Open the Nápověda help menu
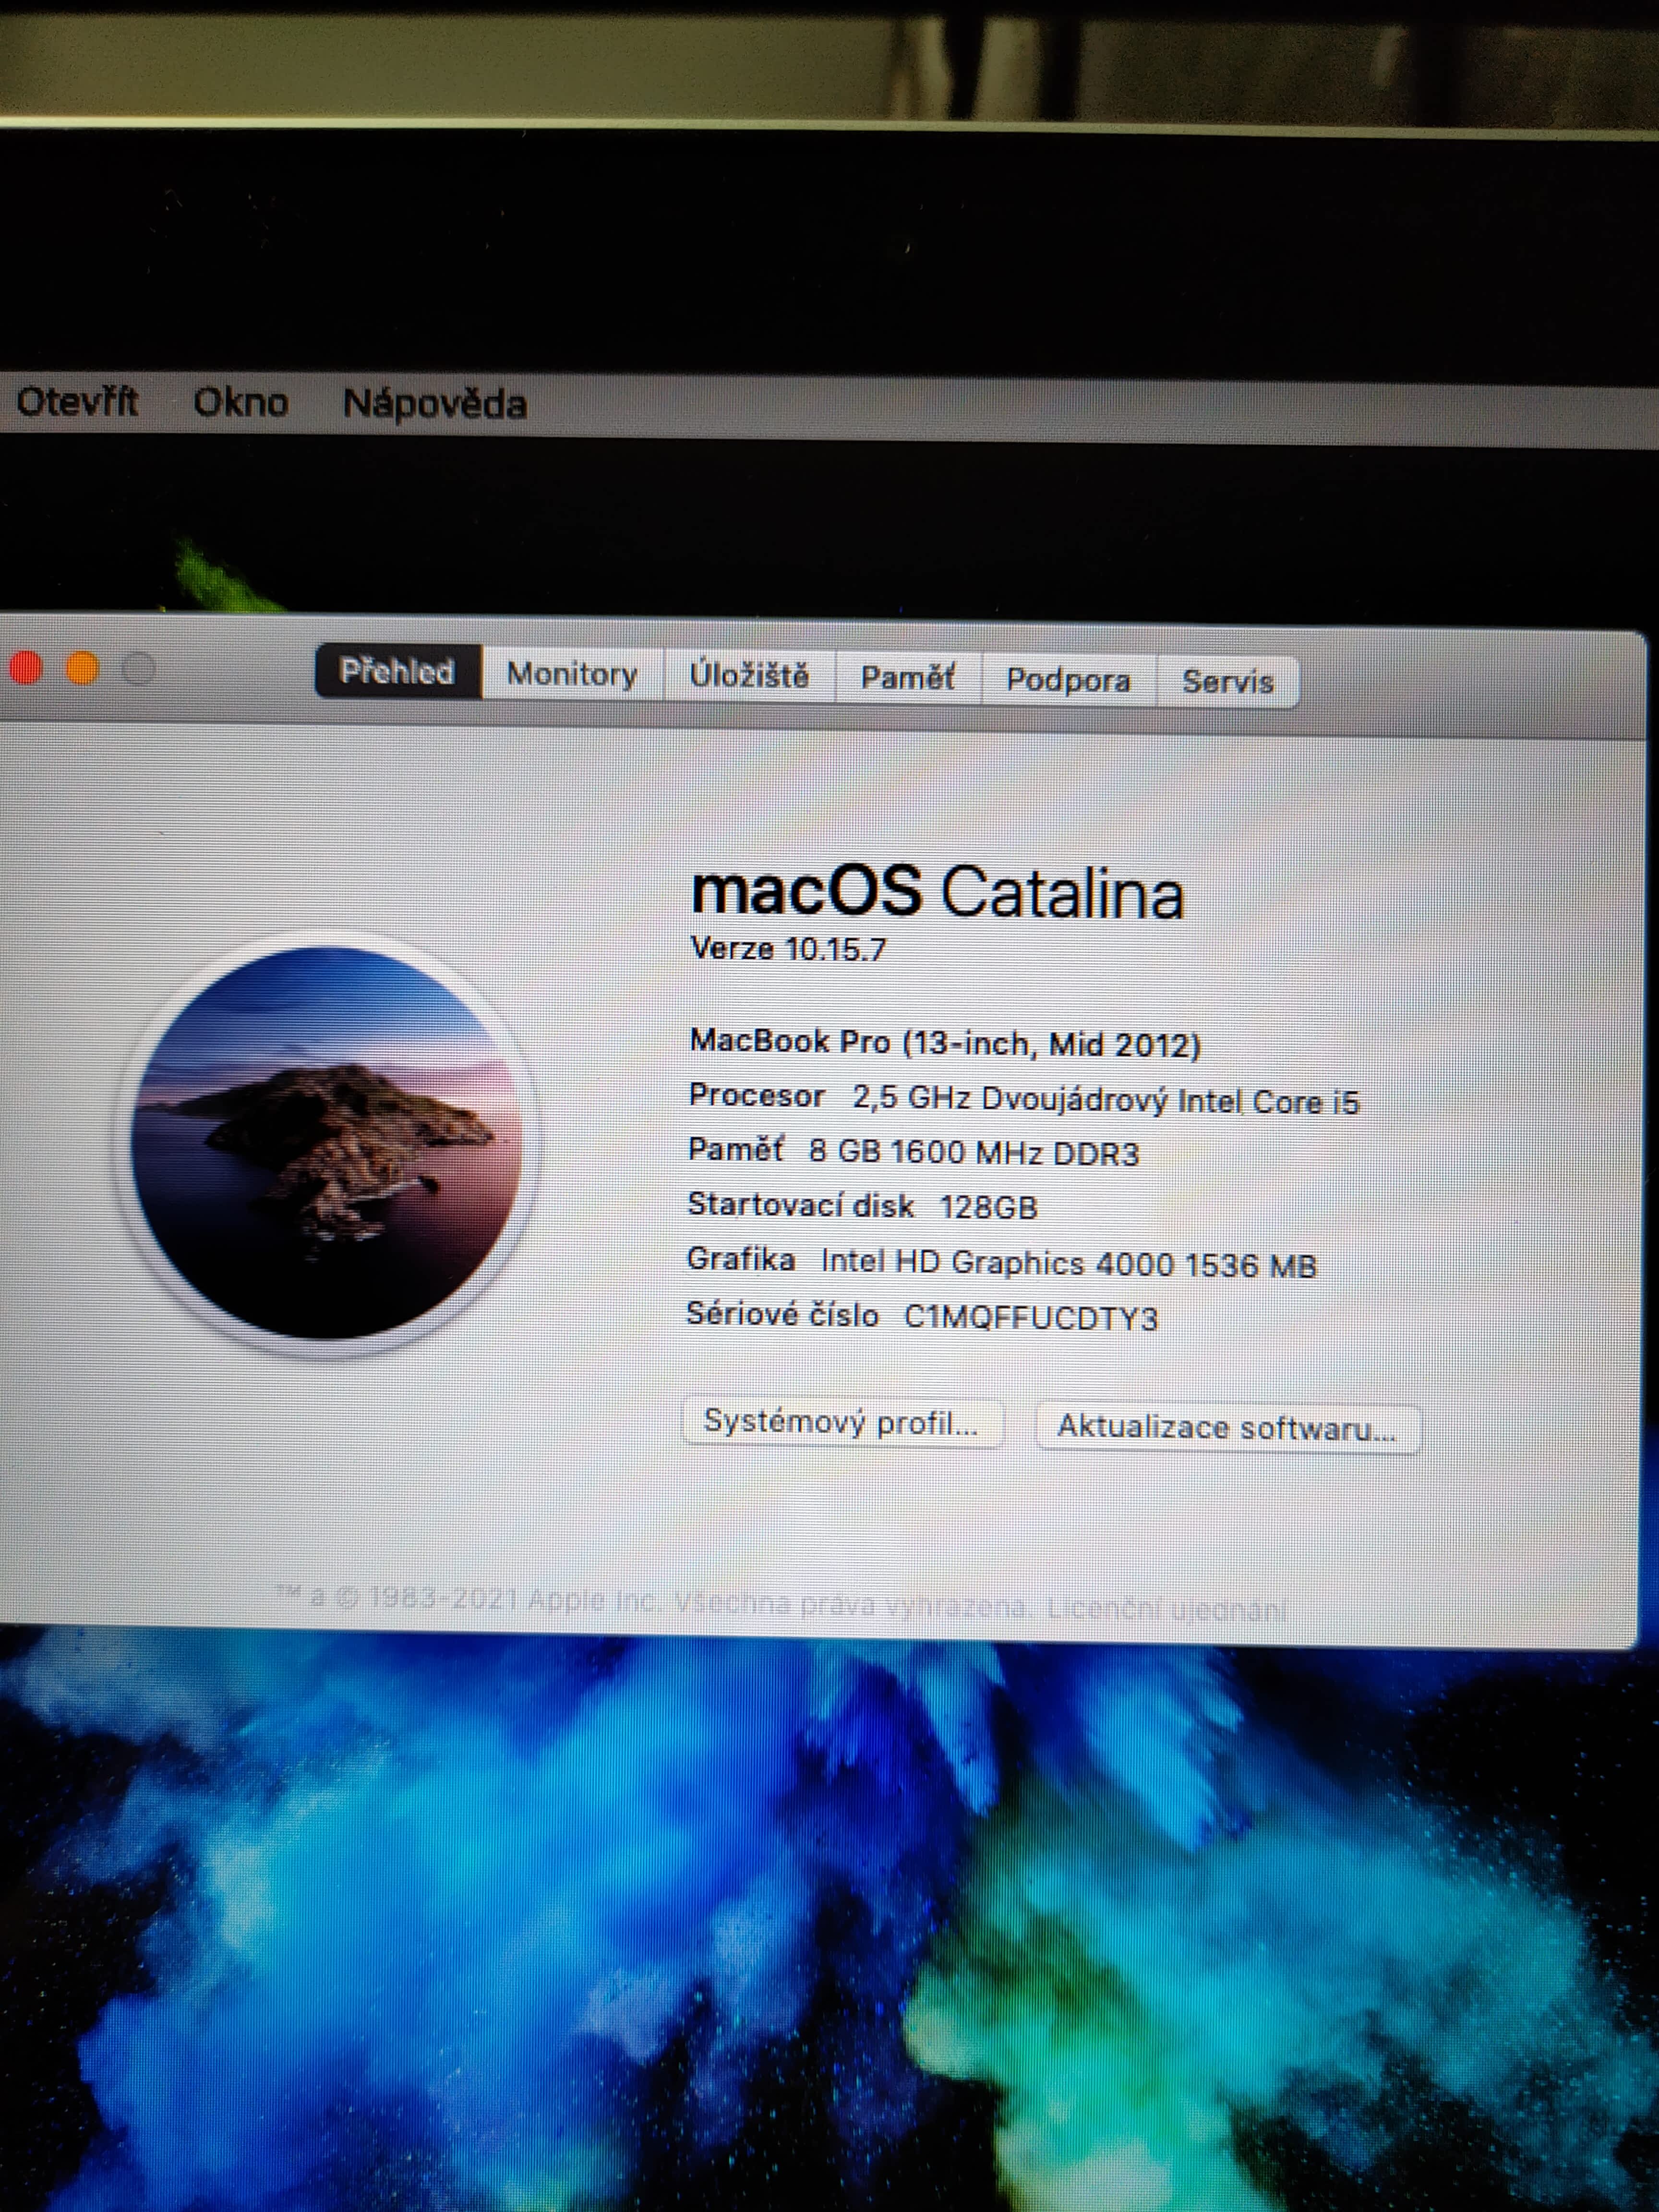The height and width of the screenshot is (2212, 1659). (434, 405)
